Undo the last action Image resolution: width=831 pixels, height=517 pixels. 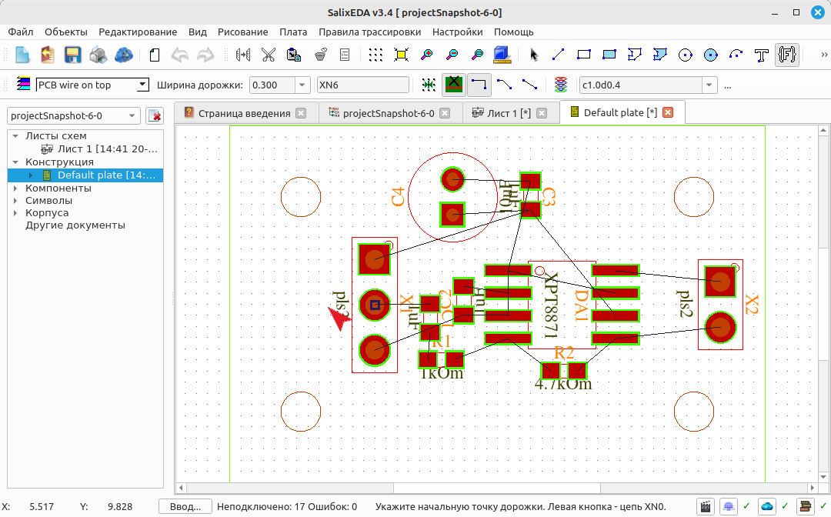pyautogui.click(x=180, y=55)
